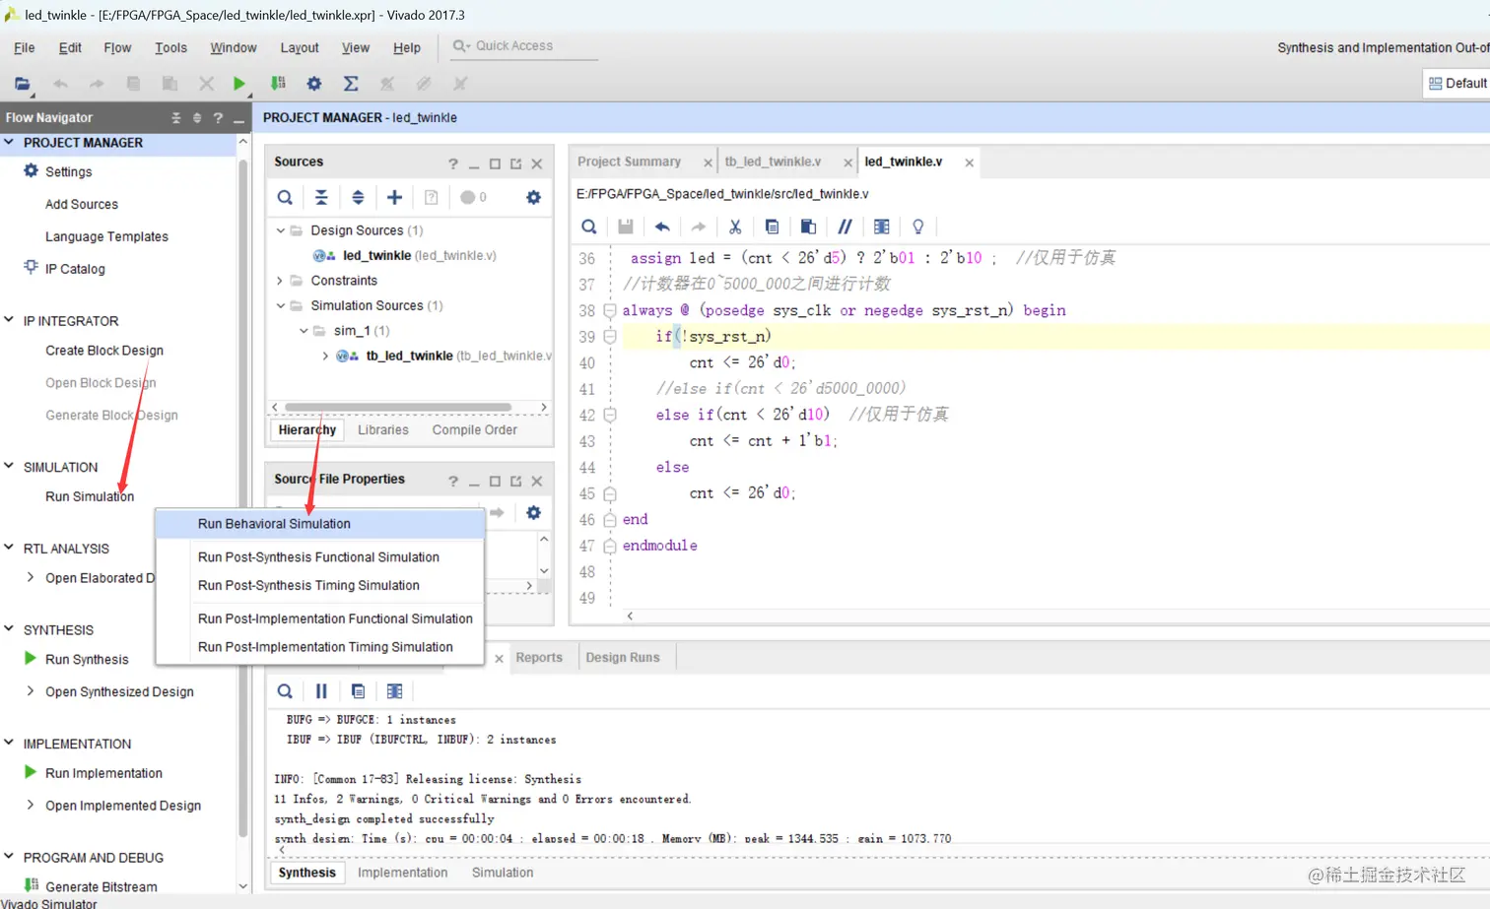This screenshot has height=909, width=1490.
Task: Click the Generate Bitstream toolbar icon
Action: coord(278,84)
